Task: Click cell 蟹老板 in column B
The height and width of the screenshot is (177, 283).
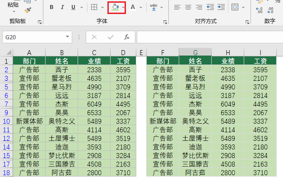Action: pyautogui.click(x=62, y=78)
